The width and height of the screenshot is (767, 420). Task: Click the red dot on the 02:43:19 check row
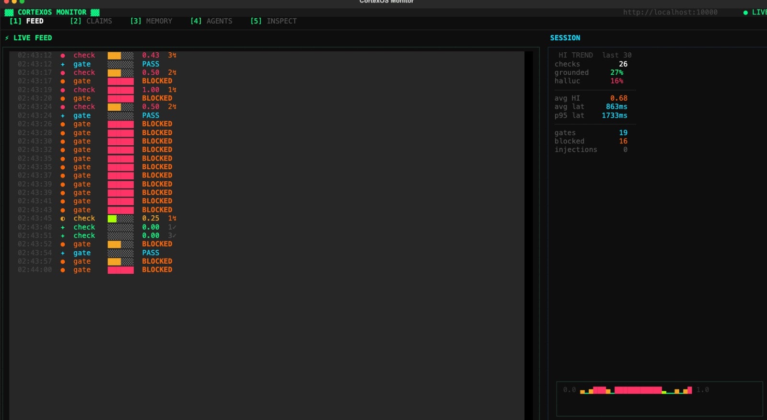63,90
